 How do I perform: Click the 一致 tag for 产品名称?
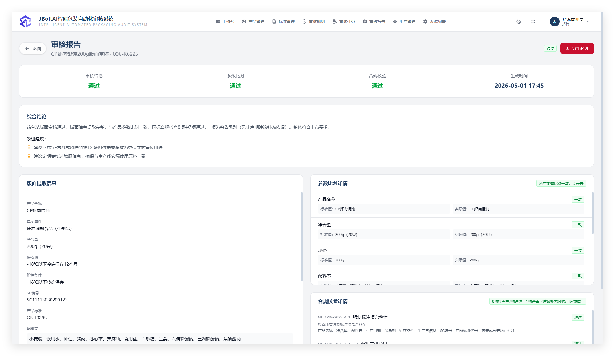578,199
